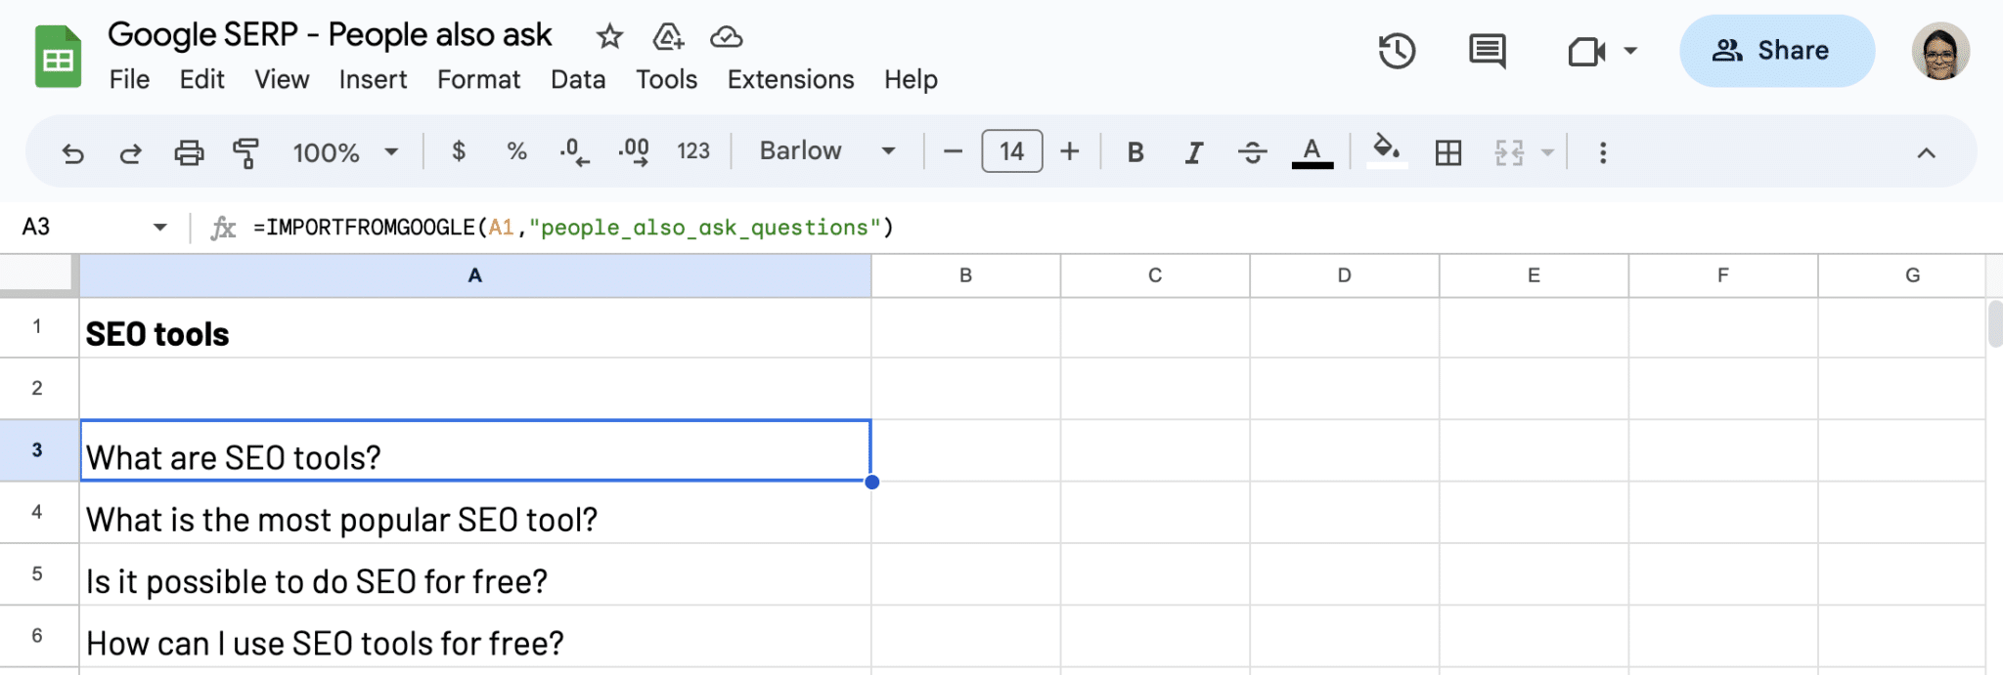Click the document title text

(x=330, y=35)
